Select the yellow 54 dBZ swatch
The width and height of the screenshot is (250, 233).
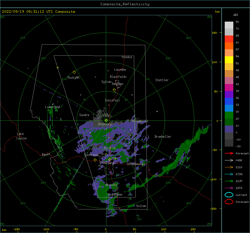pos(229,60)
